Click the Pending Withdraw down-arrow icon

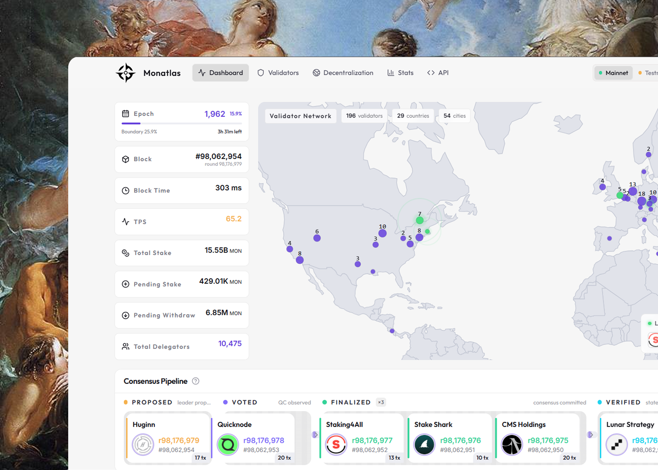126,315
